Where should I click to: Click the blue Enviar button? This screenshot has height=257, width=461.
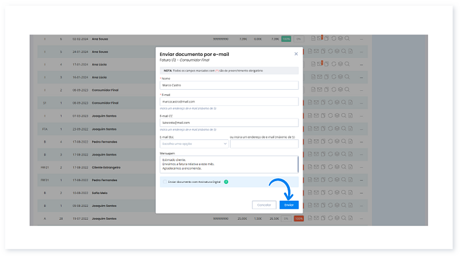point(289,205)
